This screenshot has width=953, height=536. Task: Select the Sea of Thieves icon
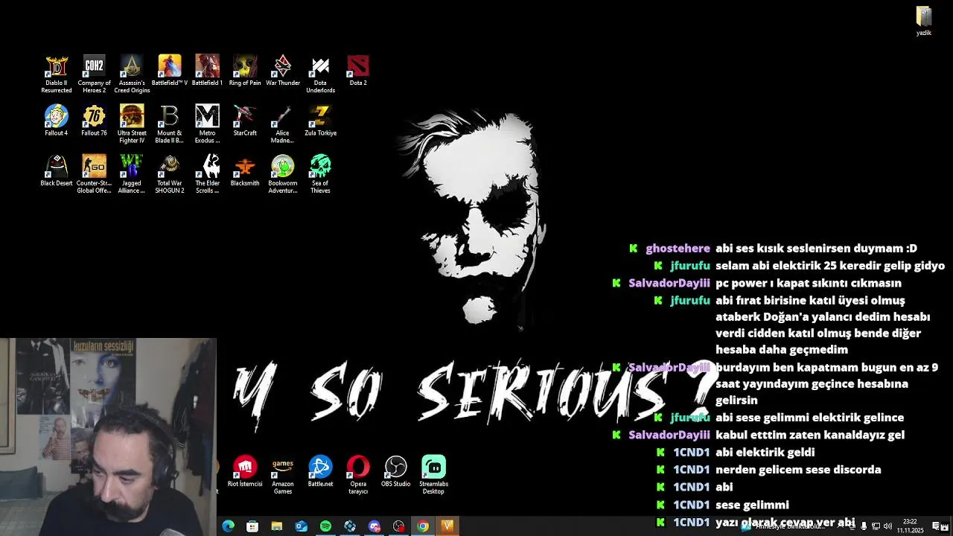(320, 173)
